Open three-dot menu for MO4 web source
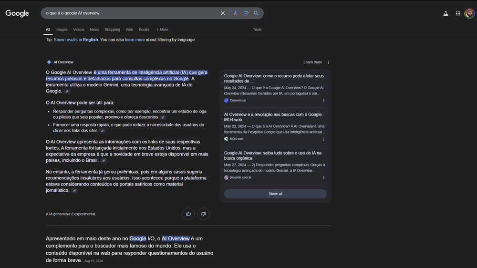 324,139
